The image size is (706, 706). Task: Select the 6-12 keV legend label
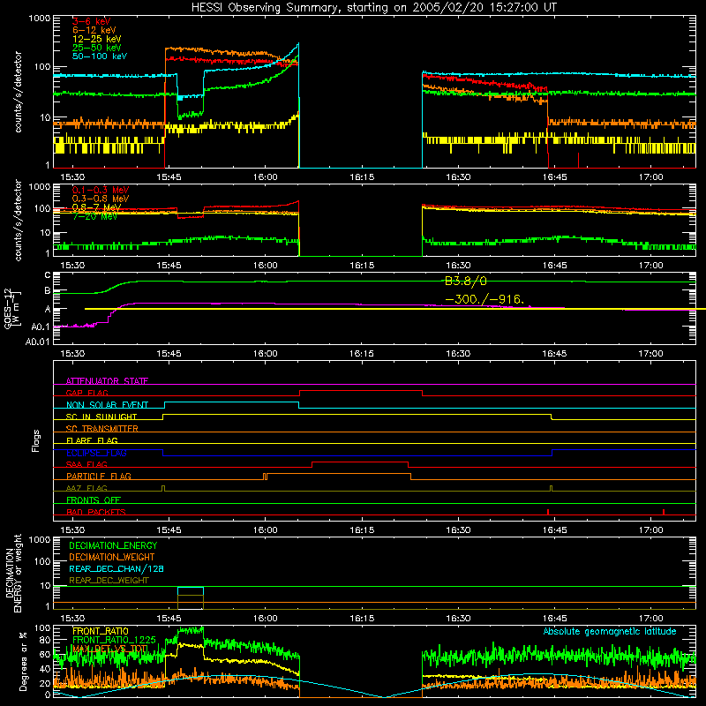tap(94, 30)
